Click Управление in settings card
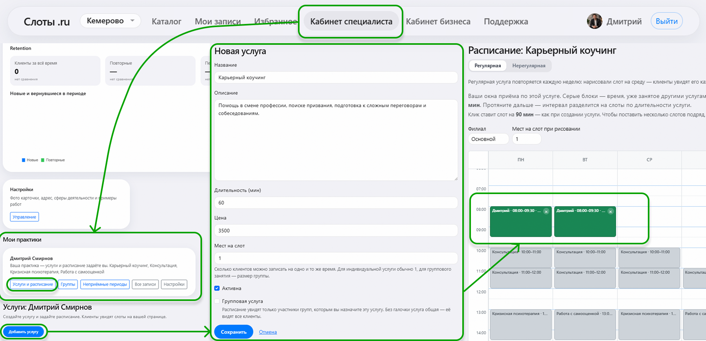Viewport: 706px width, 341px height. pyautogui.click(x=24, y=217)
